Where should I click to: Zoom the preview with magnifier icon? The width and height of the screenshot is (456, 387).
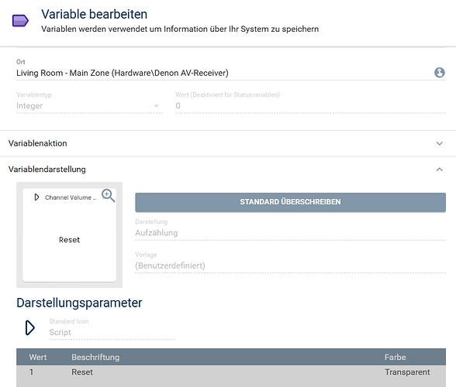108,196
